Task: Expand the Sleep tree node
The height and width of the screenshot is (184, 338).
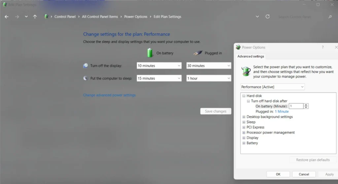Action: pos(244,122)
